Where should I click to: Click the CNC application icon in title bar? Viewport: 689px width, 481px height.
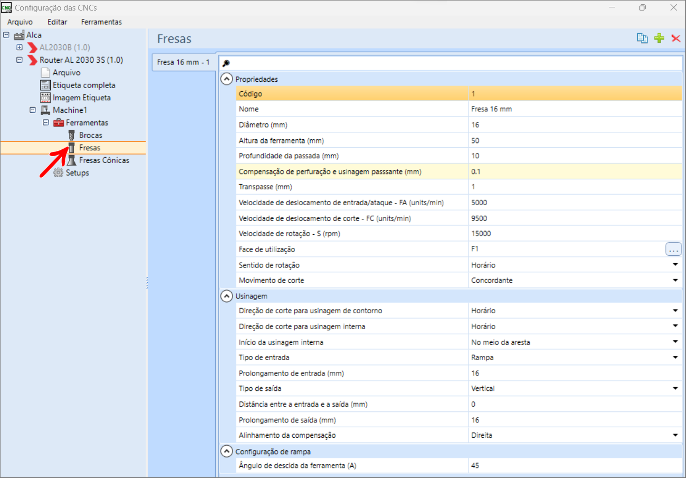tap(7, 8)
